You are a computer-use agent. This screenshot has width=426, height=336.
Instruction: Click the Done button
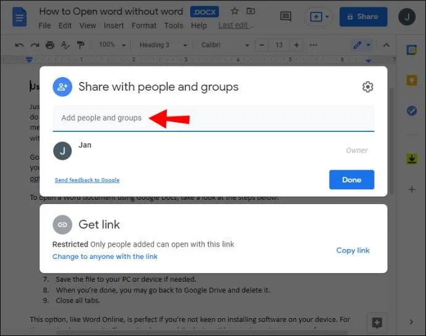[x=351, y=179]
